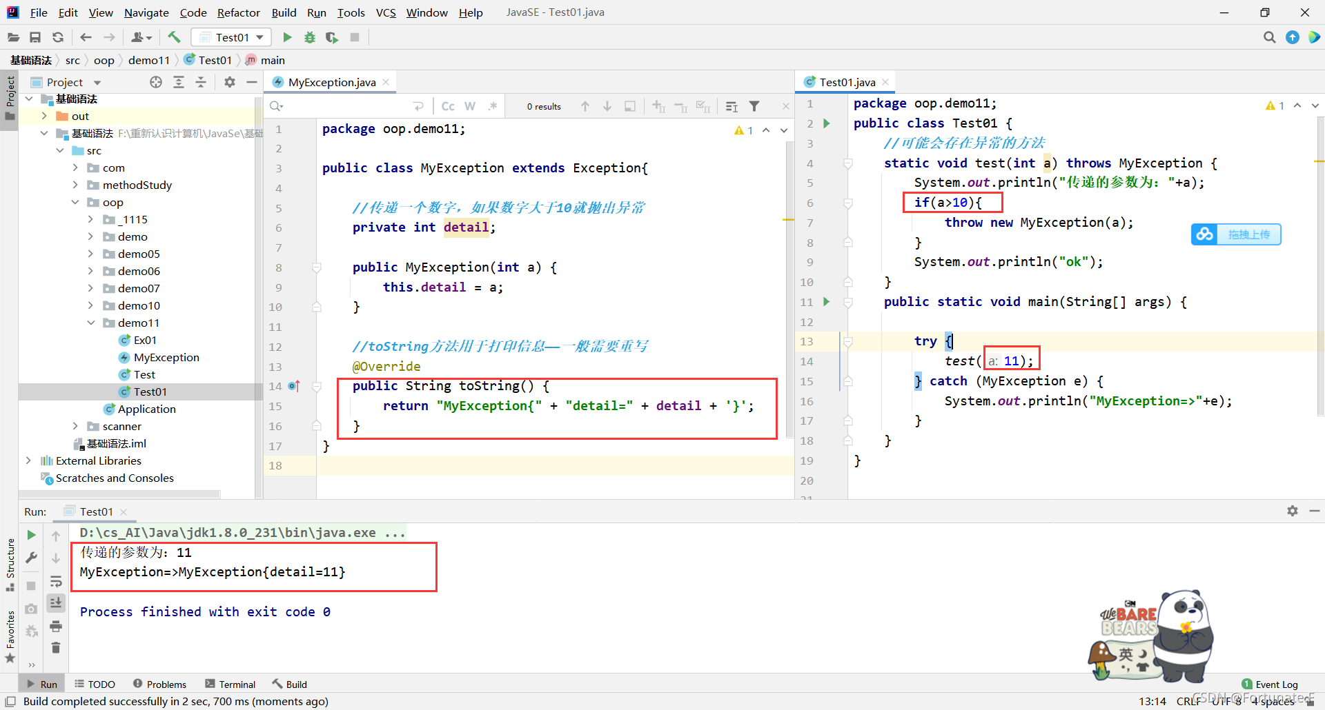Open the Event Log
Image resolution: width=1325 pixels, height=710 pixels.
coord(1270,684)
